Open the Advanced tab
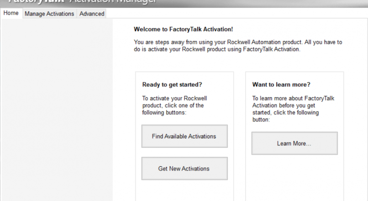Image resolution: width=368 pixels, height=201 pixels. [x=92, y=14]
